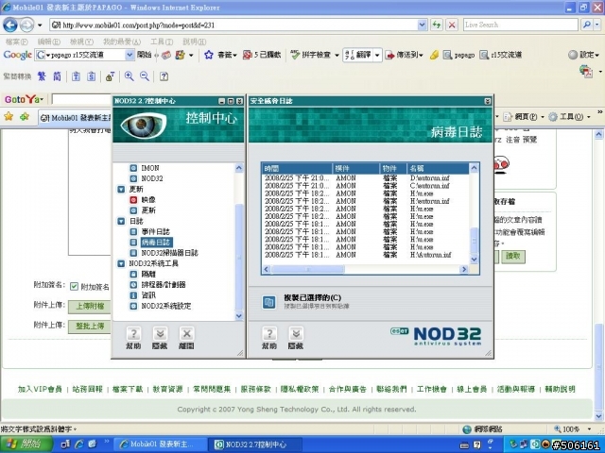Select log row with C:\autorun.inf
This screenshot has width=605, height=453.
pos(366,186)
